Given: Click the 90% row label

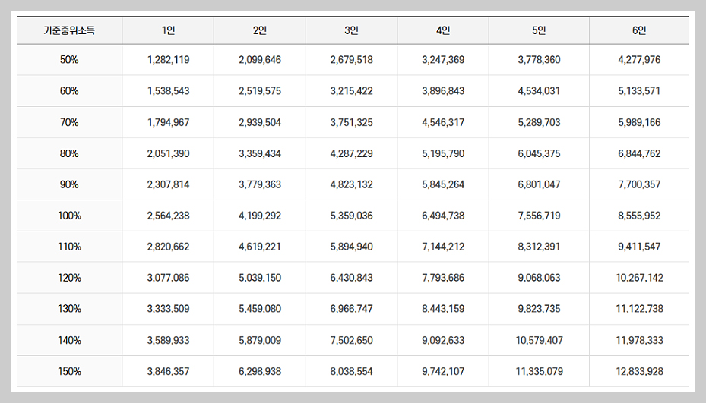Looking at the screenshot, I should click(69, 184).
